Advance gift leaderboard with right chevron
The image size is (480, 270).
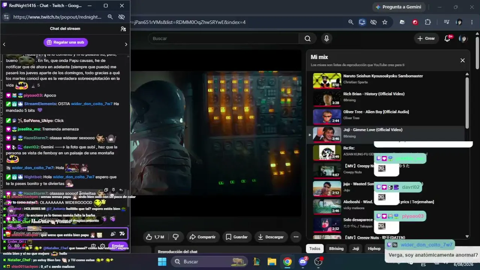[126, 44]
